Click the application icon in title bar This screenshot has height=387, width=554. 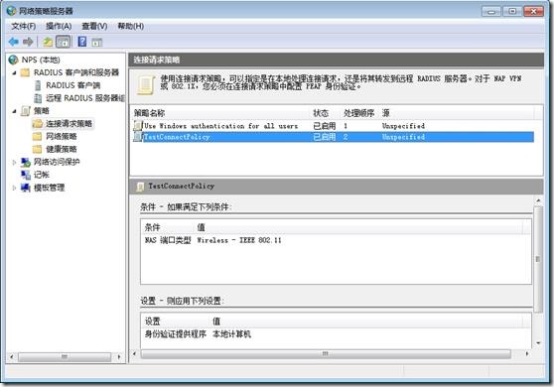click(11, 11)
